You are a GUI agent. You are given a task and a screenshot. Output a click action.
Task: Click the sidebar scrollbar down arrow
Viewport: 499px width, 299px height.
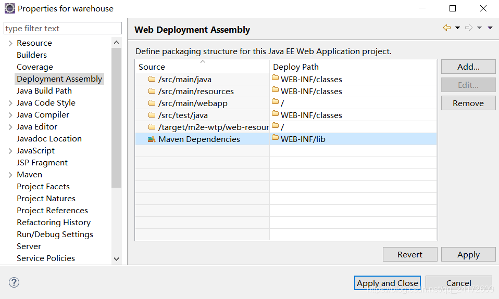[x=116, y=258]
